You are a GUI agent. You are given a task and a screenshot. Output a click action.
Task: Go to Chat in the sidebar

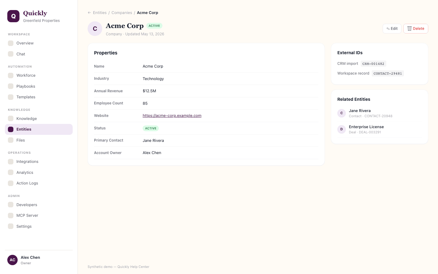[x=21, y=54]
